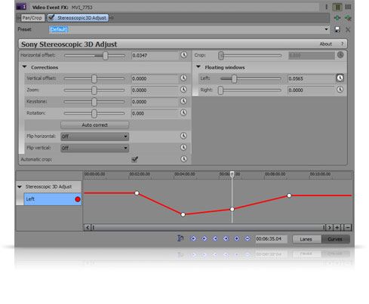Toggle animation clock for Horizontal offset

point(184,55)
